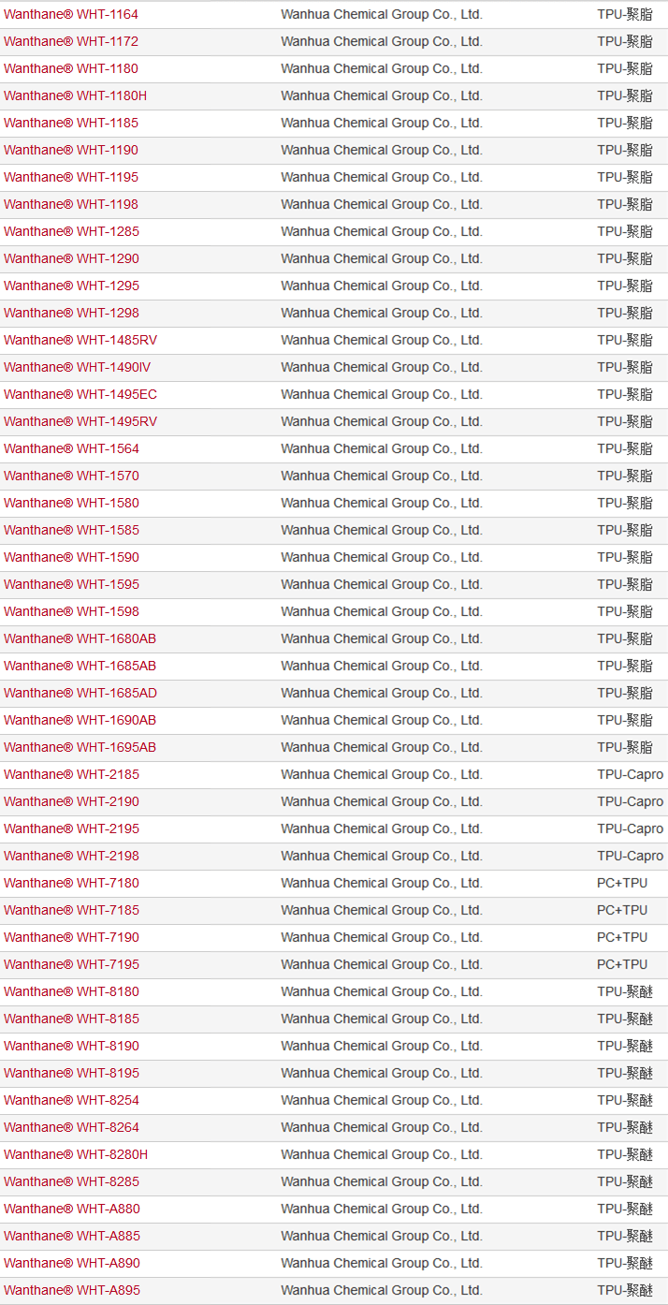668x1305 pixels.
Task: Select the Wanthane® WHT-1298 link
Action: pyautogui.click(x=71, y=313)
